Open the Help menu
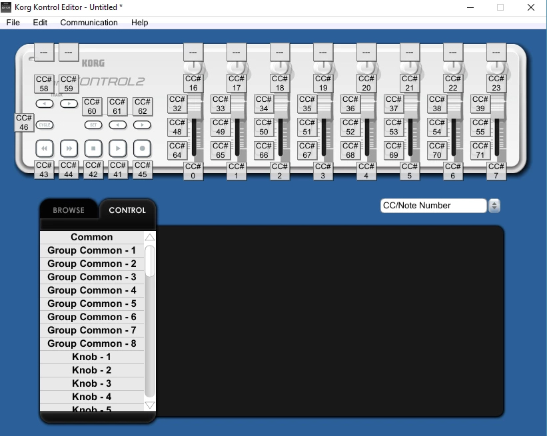This screenshot has height=436, width=547. [x=139, y=23]
